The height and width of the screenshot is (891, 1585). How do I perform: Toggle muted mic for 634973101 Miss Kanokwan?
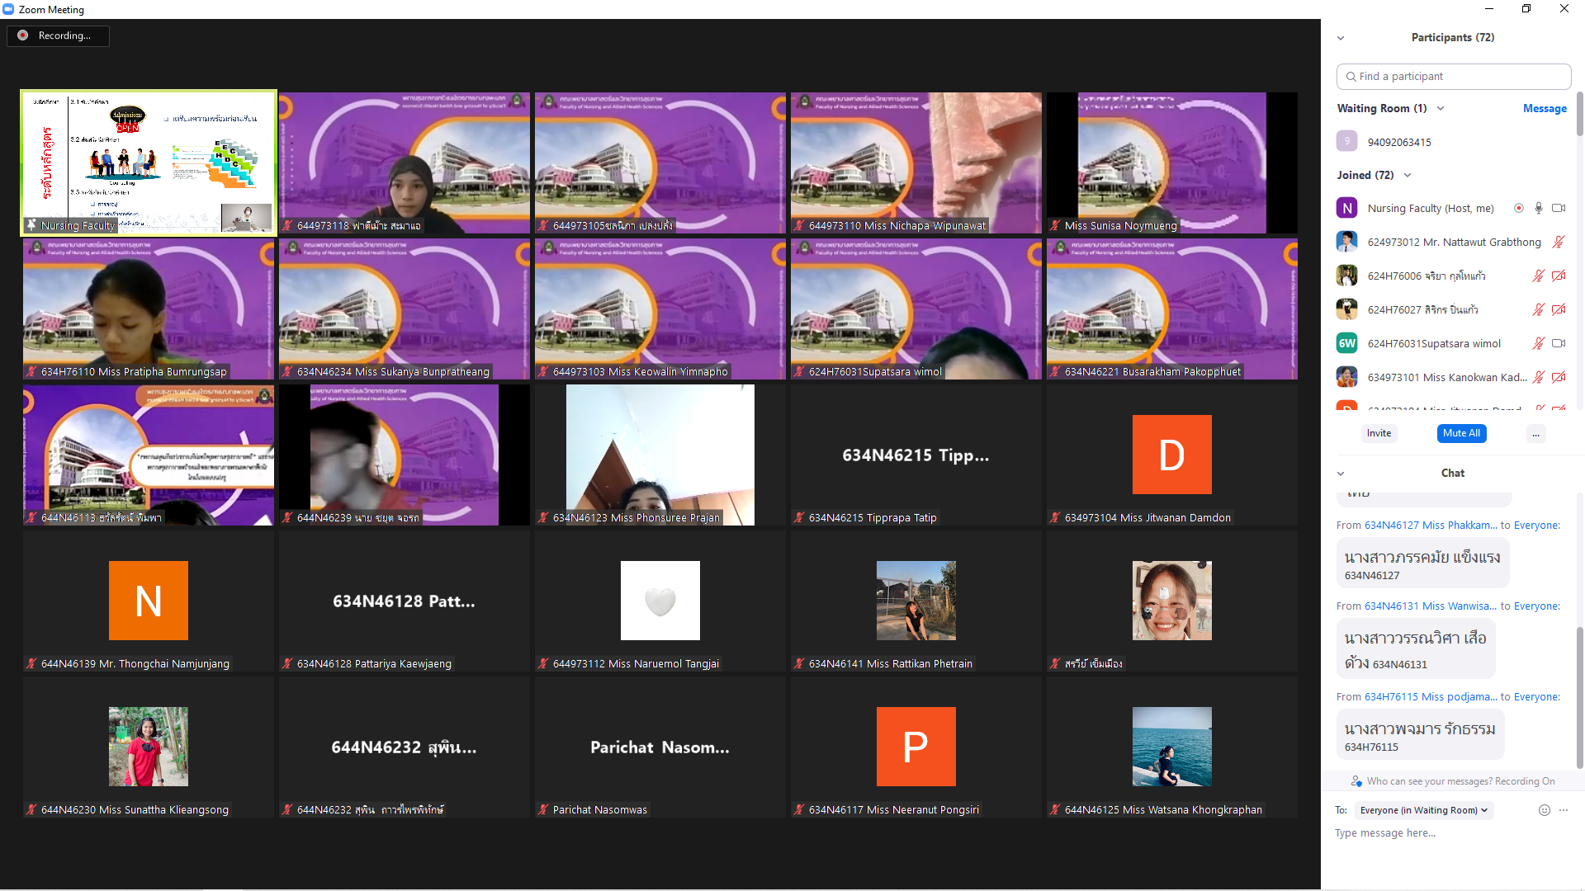[1538, 378]
